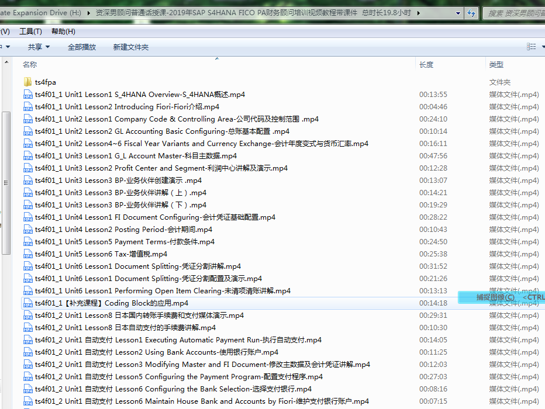Open the 工具(T) menu
Image resolution: width=545 pixels, height=409 pixels.
(30, 32)
